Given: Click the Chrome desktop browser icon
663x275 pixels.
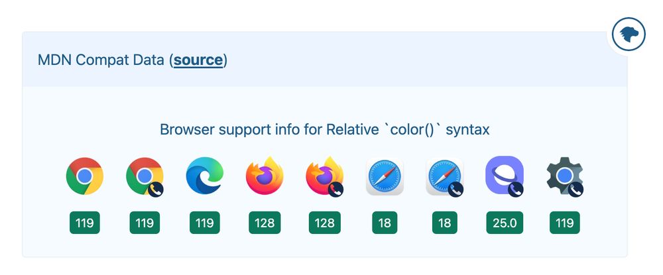Looking at the screenshot, I should coord(85,176).
